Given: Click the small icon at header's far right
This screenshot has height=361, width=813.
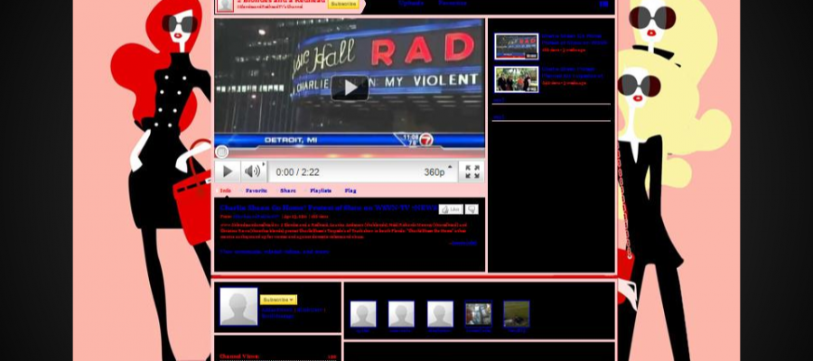Looking at the screenshot, I should [603, 5].
